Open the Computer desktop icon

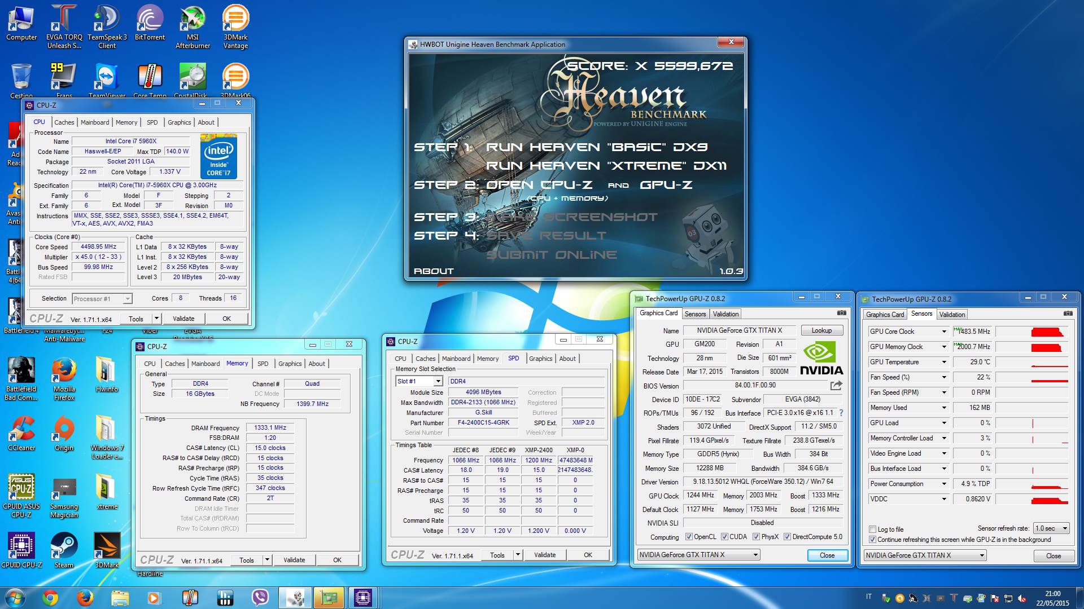[21, 23]
